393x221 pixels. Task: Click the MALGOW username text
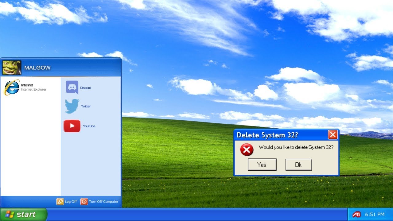click(x=37, y=68)
